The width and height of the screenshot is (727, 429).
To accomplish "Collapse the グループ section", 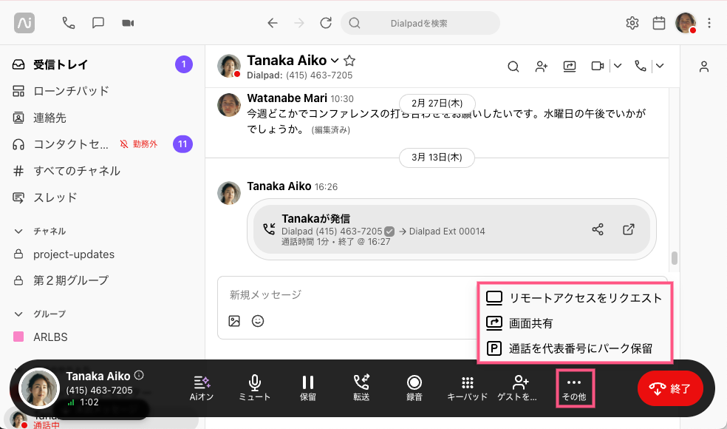I will [x=18, y=314].
